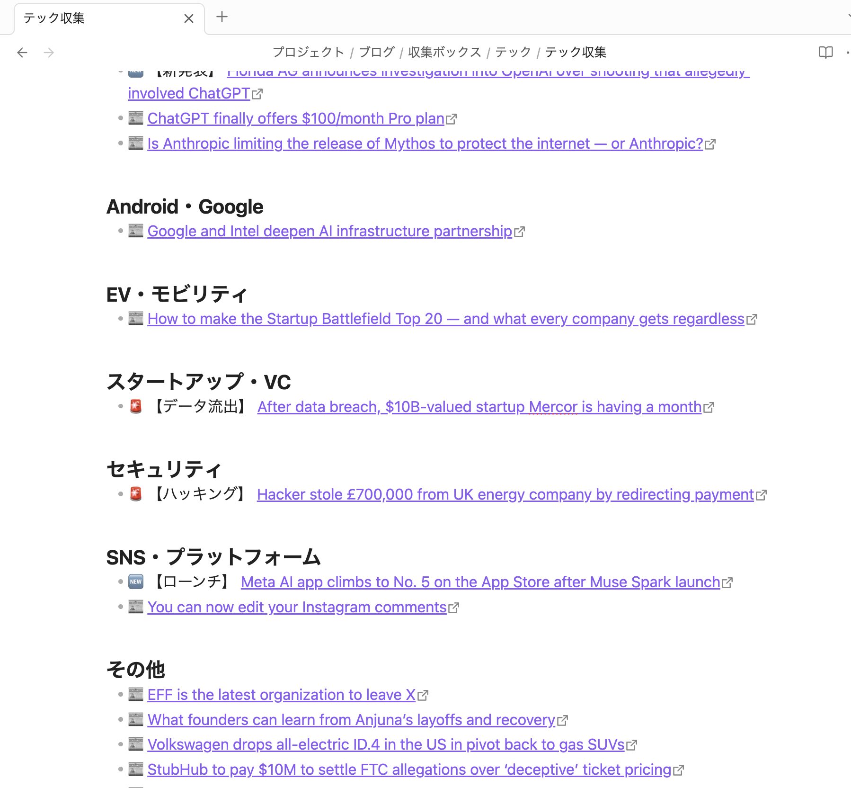Image resolution: width=851 pixels, height=788 pixels.
Task: Open the Hacker stole £700,000 article link
Action: (x=505, y=494)
